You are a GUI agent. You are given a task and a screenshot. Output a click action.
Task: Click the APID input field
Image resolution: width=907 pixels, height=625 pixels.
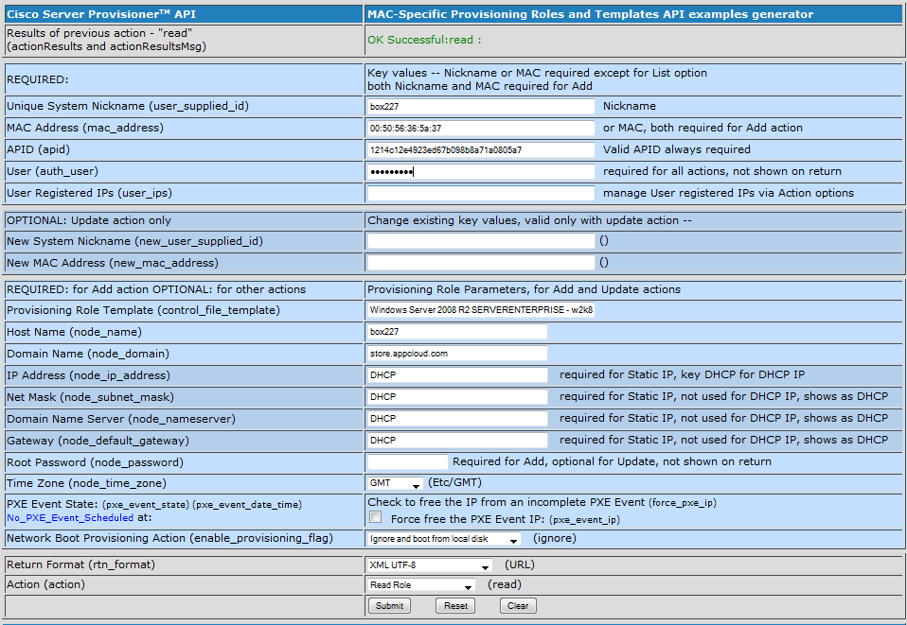tap(481, 150)
